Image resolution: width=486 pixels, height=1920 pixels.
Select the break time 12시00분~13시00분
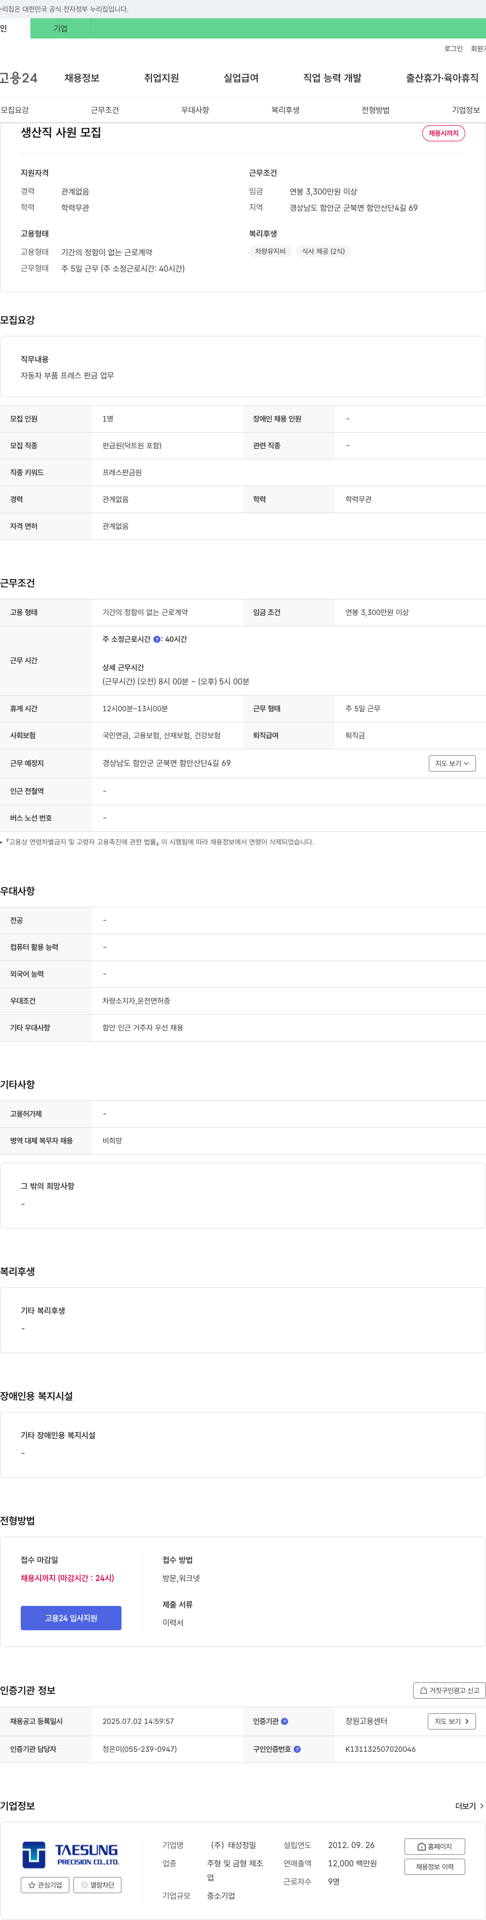pos(135,709)
